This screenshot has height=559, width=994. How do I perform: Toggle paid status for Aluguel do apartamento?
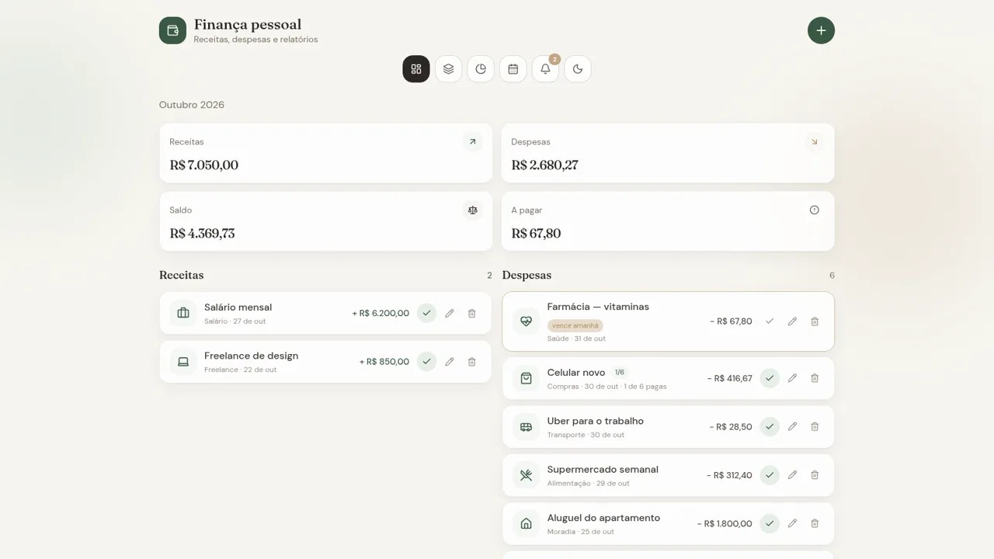[770, 523]
